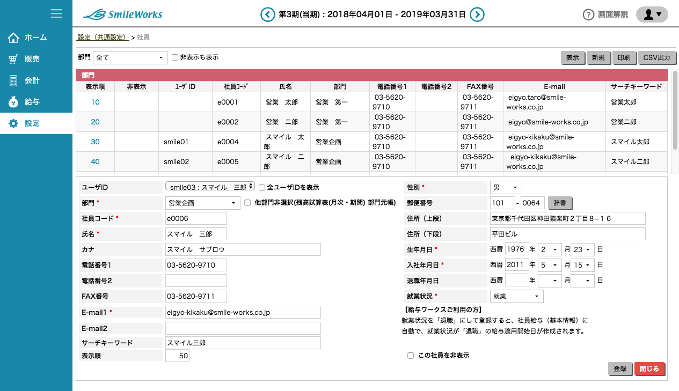Click the ホーム house icon
The height and width of the screenshot is (391, 679).
click(13, 38)
